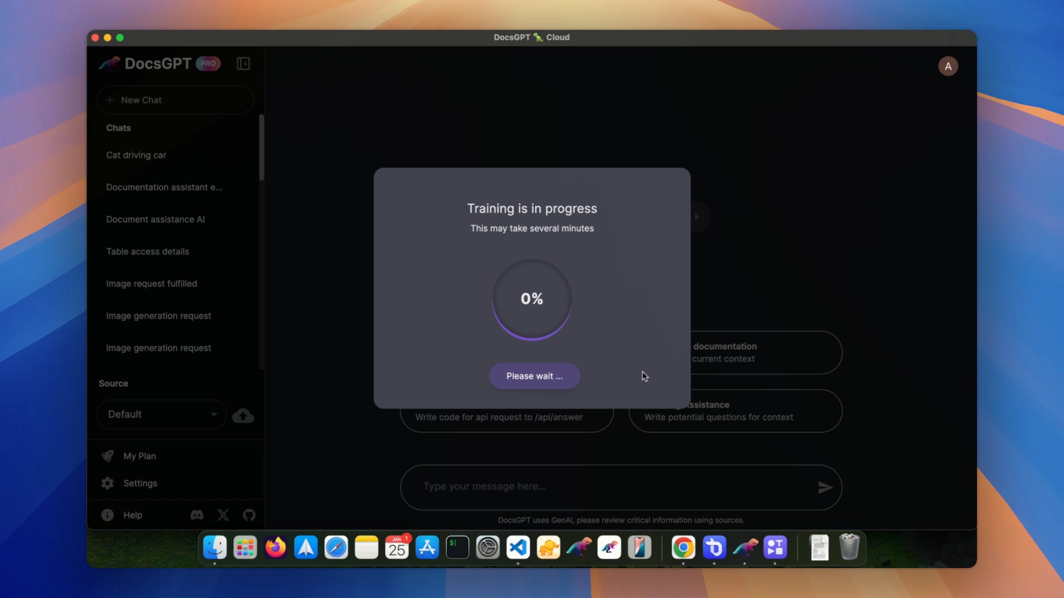This screenshot has width=1064, height=598.
Task: Open Calendar showing 25 in the dock
Action: (397, 548)
